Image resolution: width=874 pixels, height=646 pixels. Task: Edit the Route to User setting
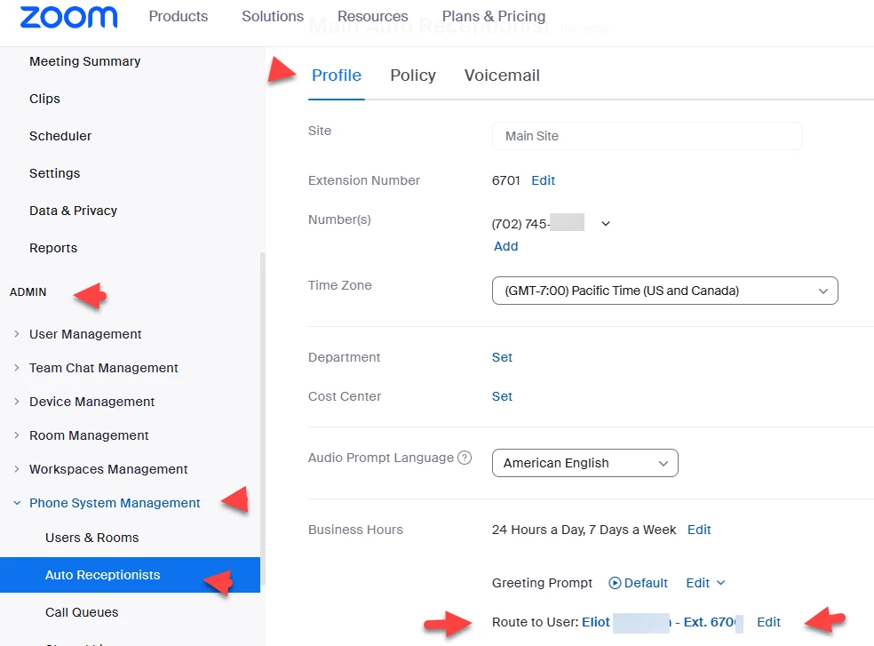pyautogui.click(x=768, y=622)
